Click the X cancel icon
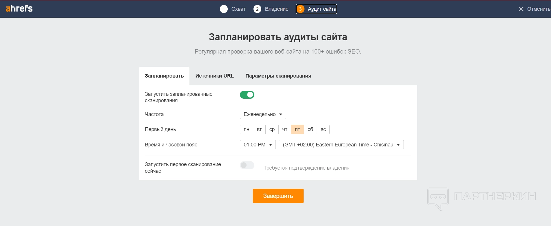551x226 pixels. click(521, 9)
